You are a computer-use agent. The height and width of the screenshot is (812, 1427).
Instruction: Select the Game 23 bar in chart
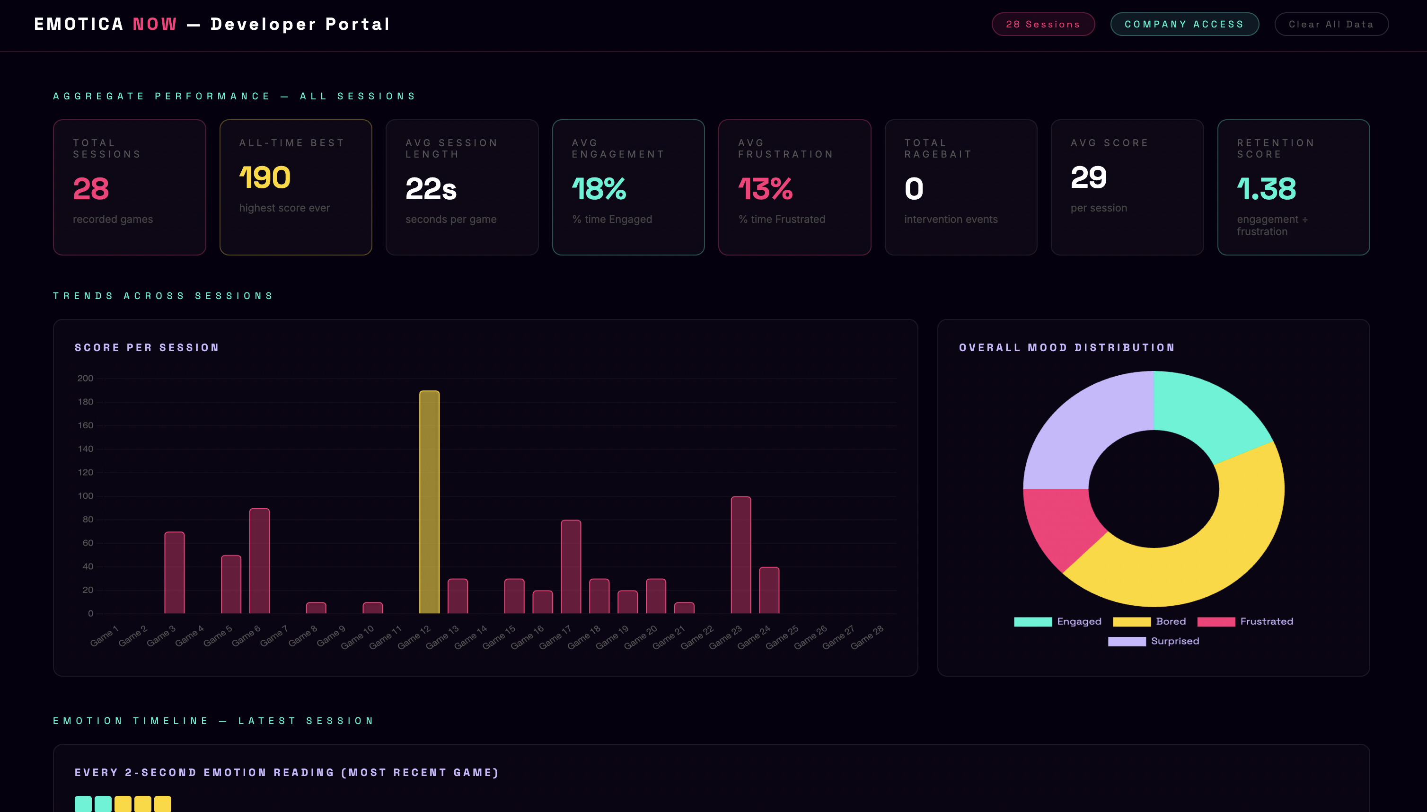tap(740, 555)
